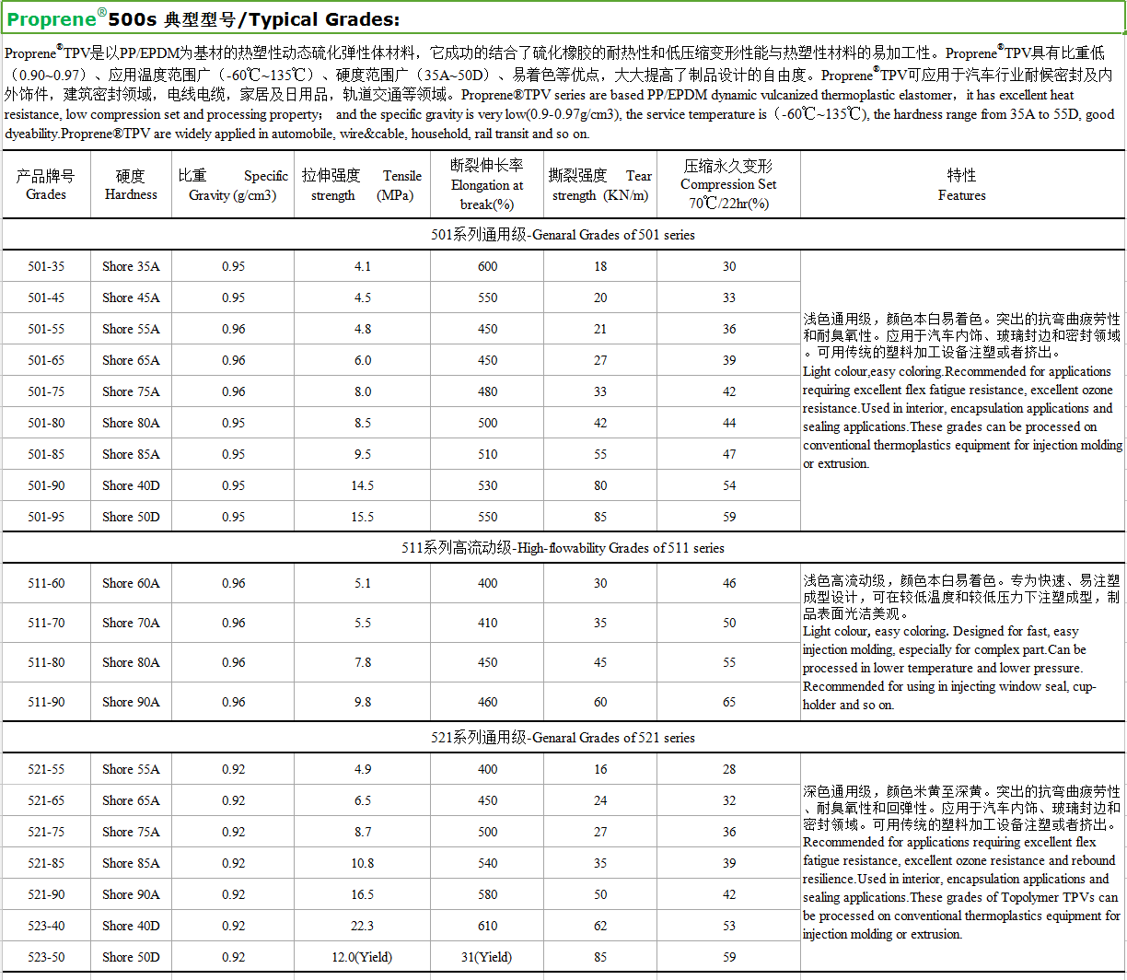Click compression set '65' in 511-90 row

(729, 702)
